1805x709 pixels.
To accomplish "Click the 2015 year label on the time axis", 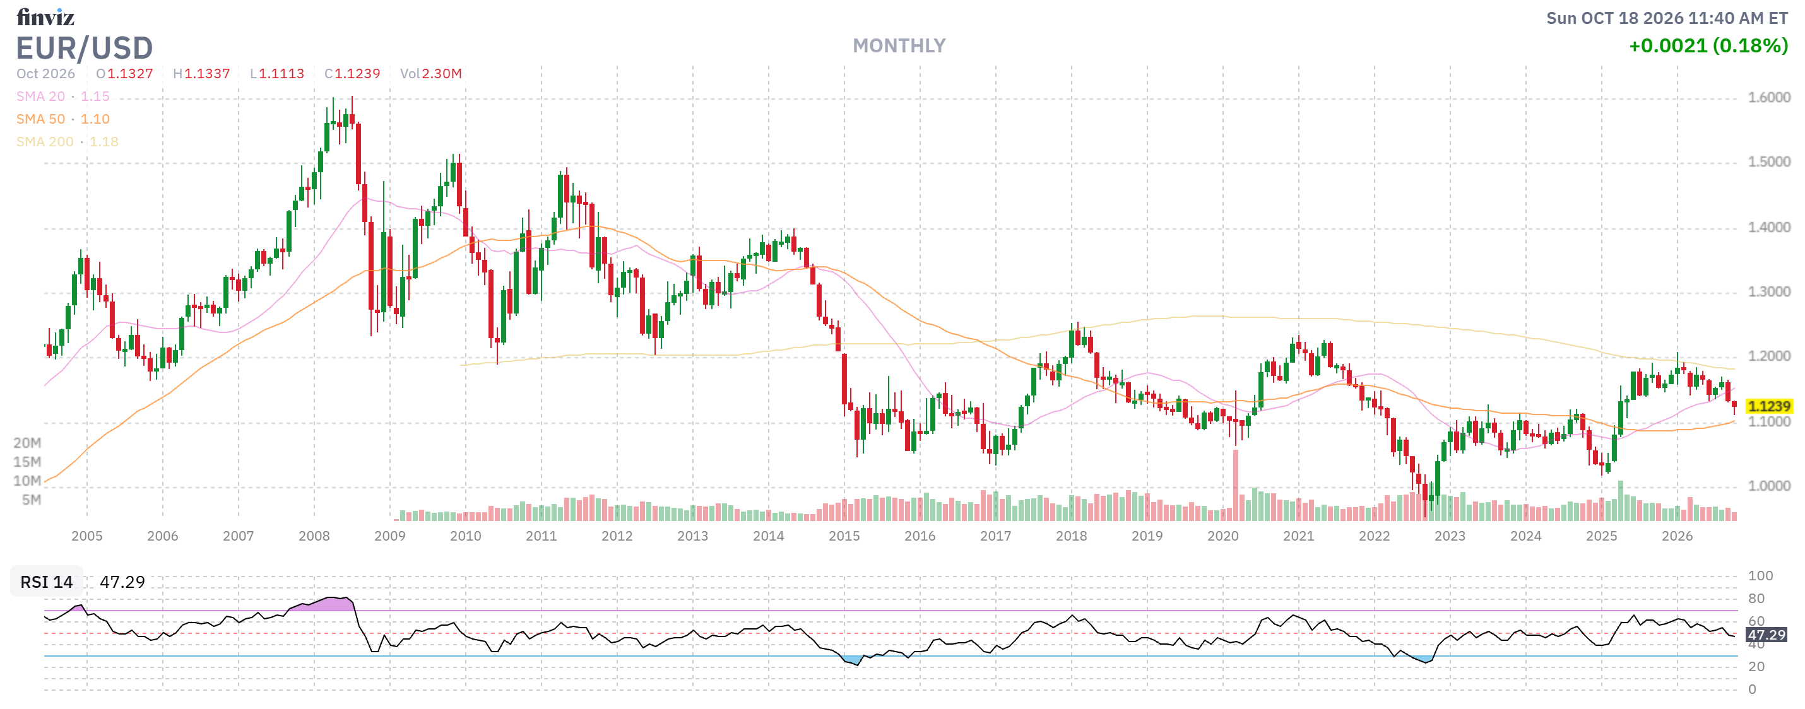I will 844,536.
